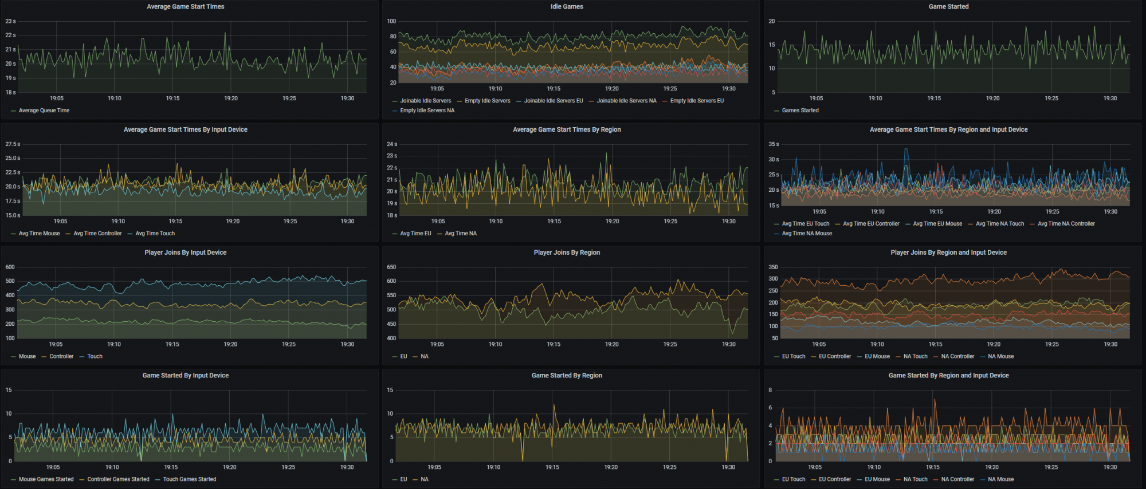
Task: Click EU Mouse in Game Started By Region and Input Device
Action: (x=877, y=480)
